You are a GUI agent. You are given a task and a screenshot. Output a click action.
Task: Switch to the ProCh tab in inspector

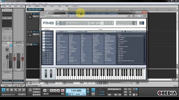tap(22, 6)
